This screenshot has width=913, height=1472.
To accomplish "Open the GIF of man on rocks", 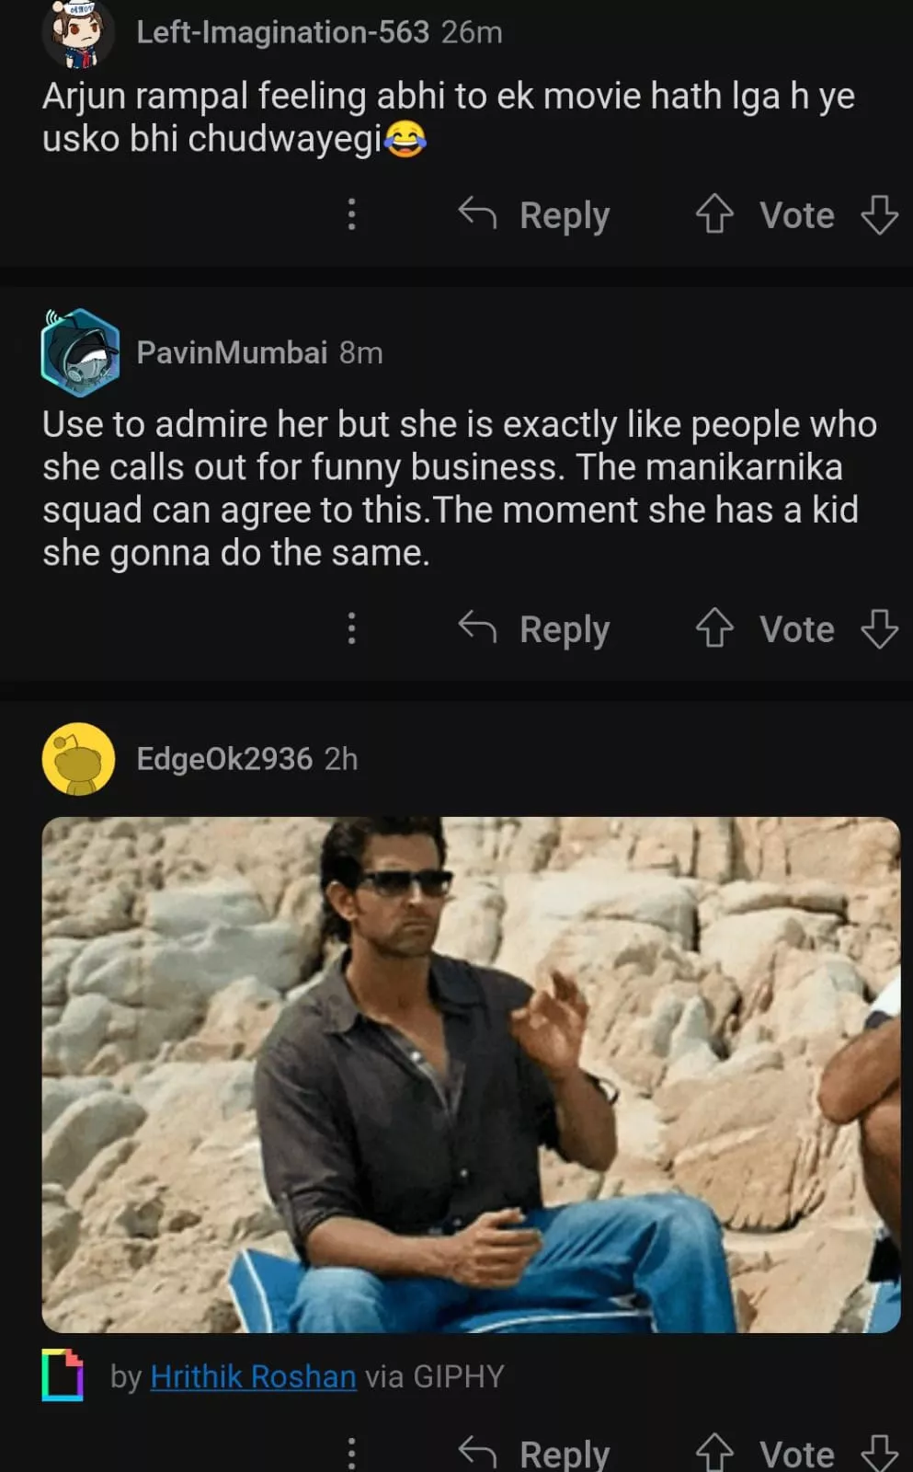I will click(x=471, y=1075).
